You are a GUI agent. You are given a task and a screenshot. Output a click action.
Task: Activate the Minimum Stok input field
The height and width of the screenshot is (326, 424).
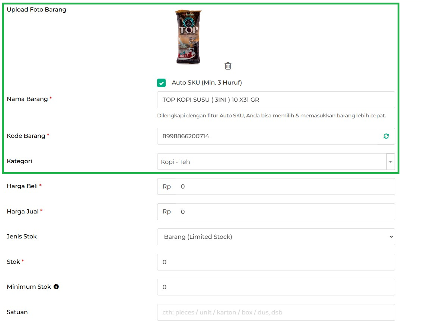click(x=276, y=287)
